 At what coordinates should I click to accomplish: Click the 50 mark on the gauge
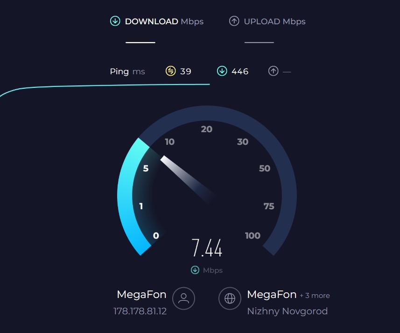click(x=265, y=169)
